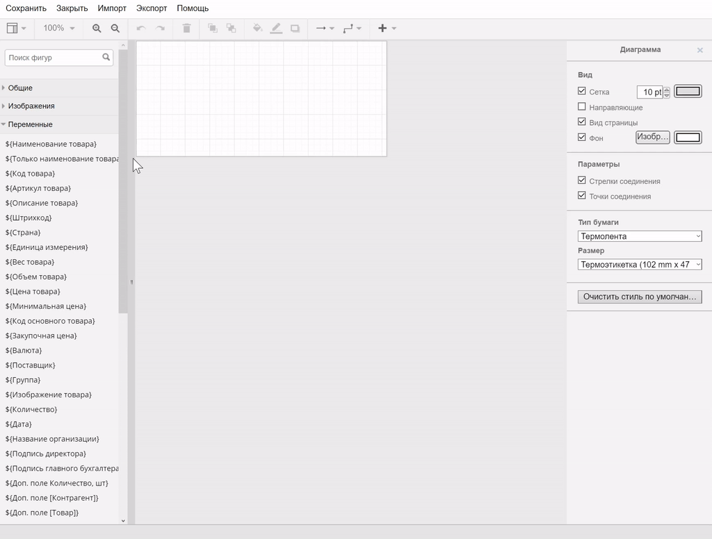Click the undo arrow icon
This screenshot has height=539, width=712.
pyautogui.click(x=141, y=28)
